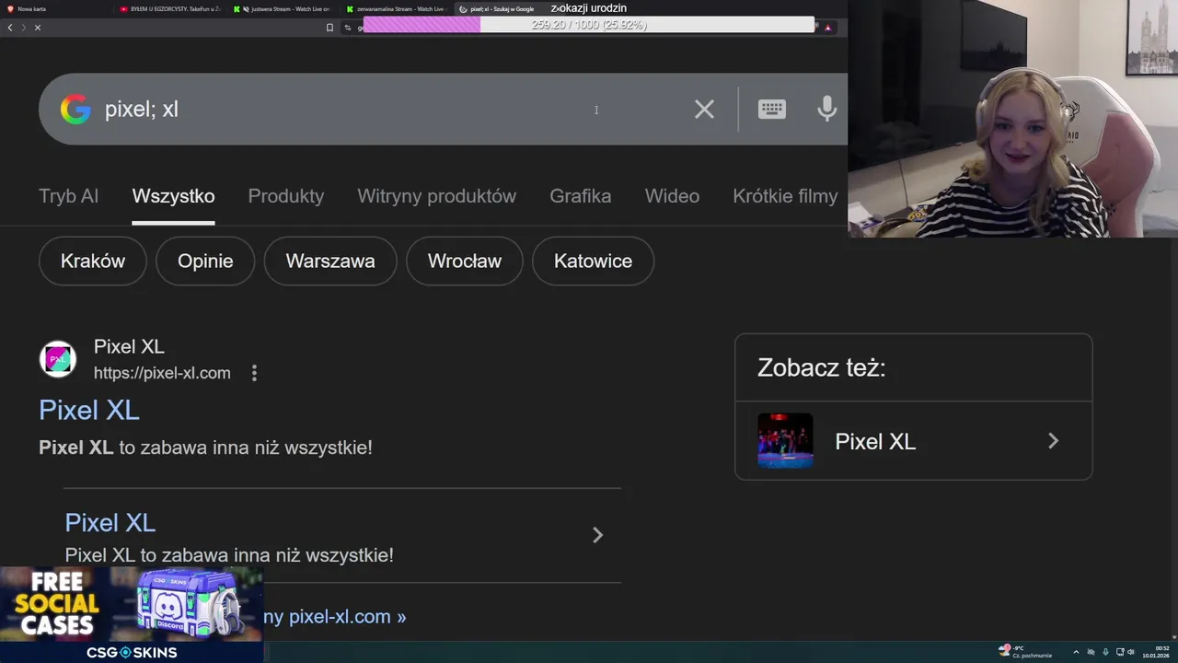Apply the Warszawa filter chip
Screen dimensions: 1178x663
coord(330,261)
